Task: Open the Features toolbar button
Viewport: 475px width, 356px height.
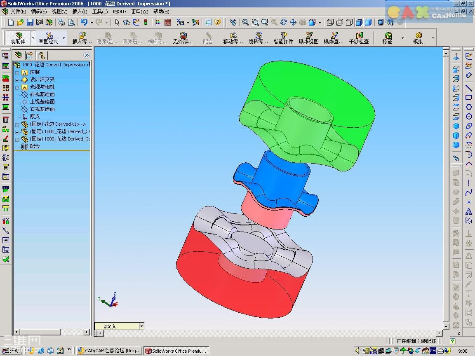Action: pyautogui.click(x=388, y=38)
